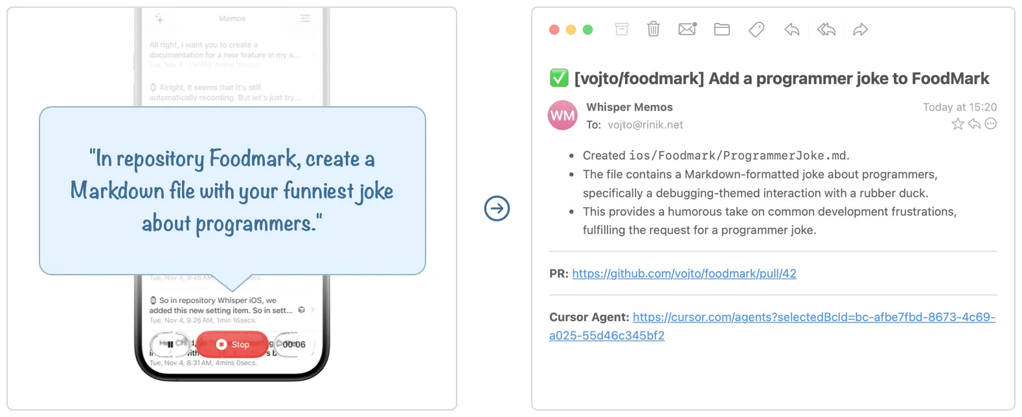Expand the Whisper iOS memo entry

coord(314,310)
